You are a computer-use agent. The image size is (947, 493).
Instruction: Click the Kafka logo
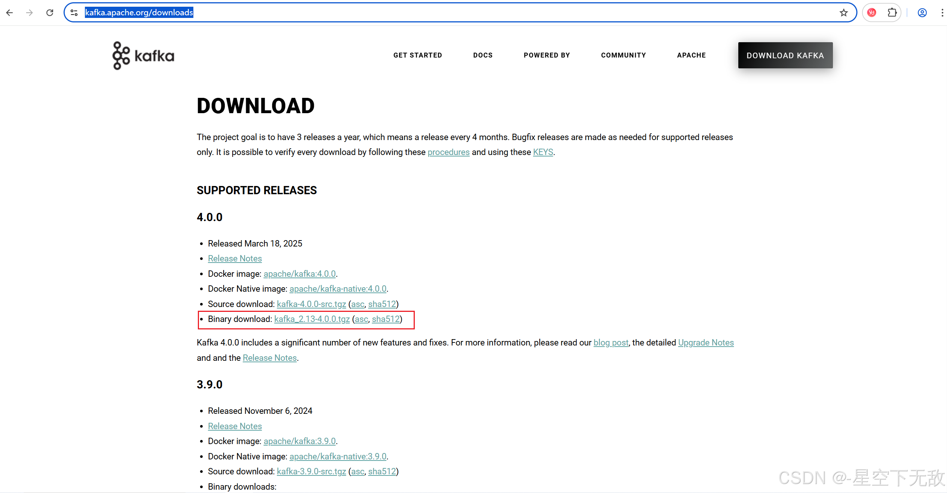[x=142, y=55]
